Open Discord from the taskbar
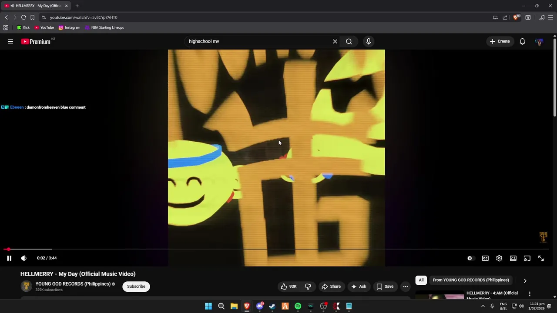The width and height of the screenshot is (557, 313). point(260,306)
